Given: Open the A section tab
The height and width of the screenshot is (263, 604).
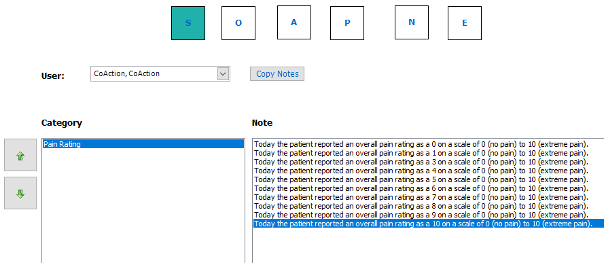Looking at the screenshot, I should tap(294, 22).
